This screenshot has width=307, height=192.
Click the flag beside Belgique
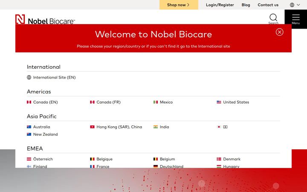(92, 159)
